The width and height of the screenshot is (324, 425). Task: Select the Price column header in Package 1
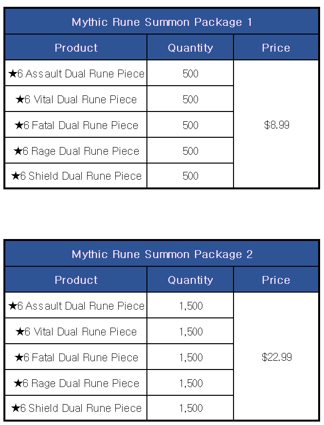tap(276, 47)
